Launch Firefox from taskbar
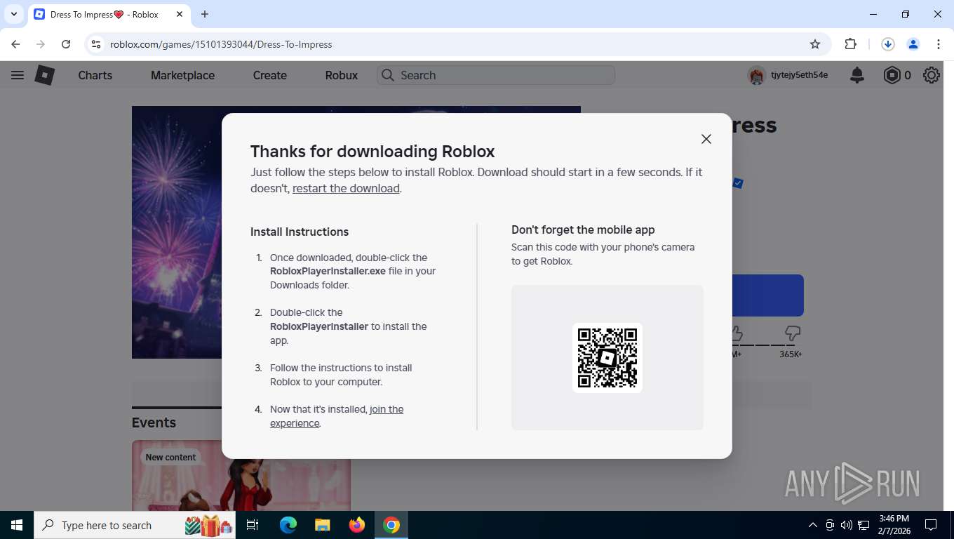Image resolution: width=954 pixels, height=539 pixels. pos(357,525)
